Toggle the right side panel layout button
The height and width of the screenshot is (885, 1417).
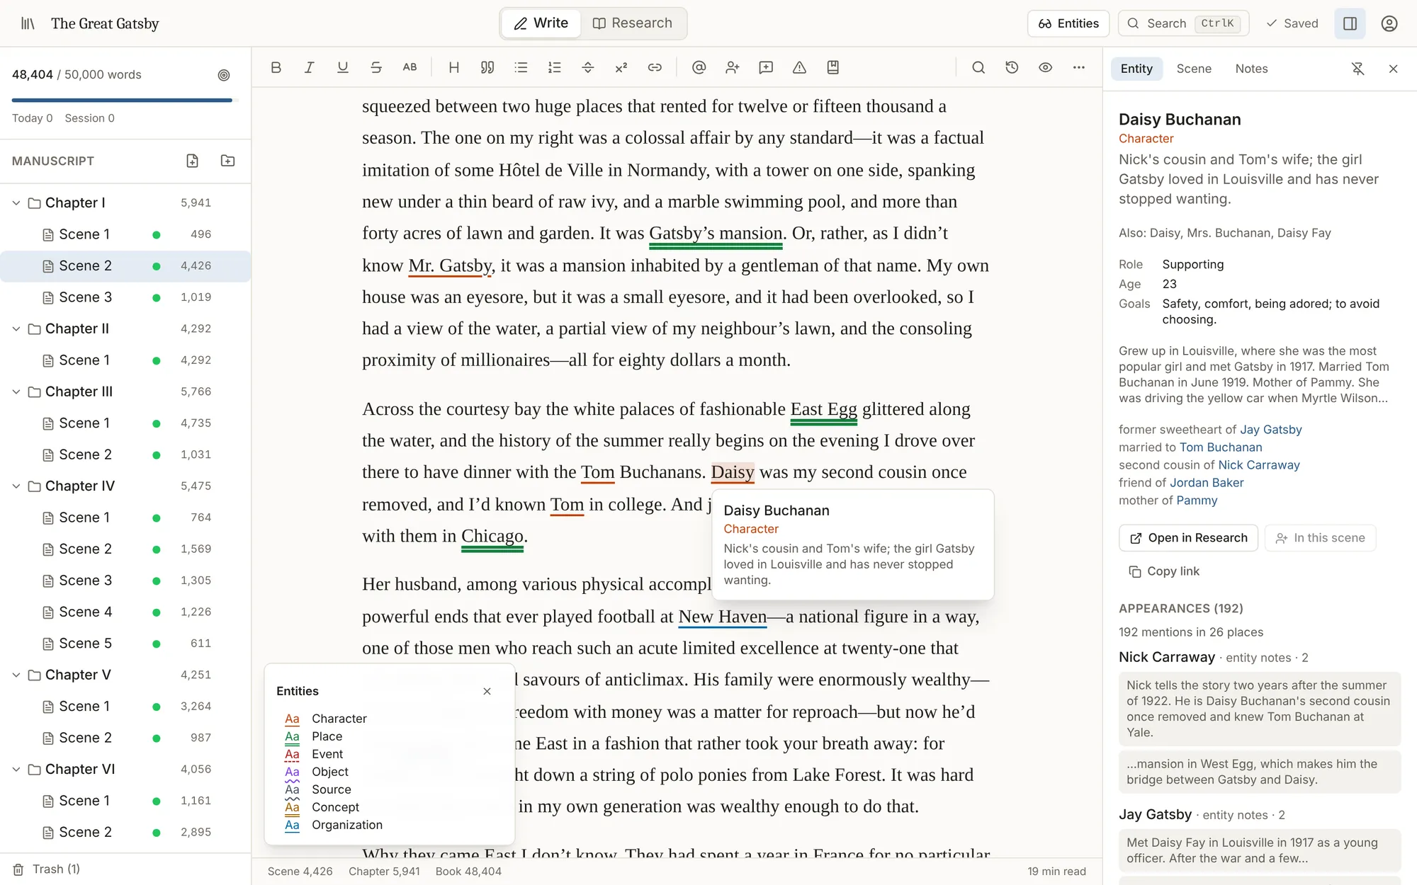pyautogui.click(x=1350, y=23)
